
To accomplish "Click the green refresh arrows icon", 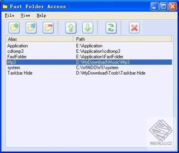I will pos(111,28).
